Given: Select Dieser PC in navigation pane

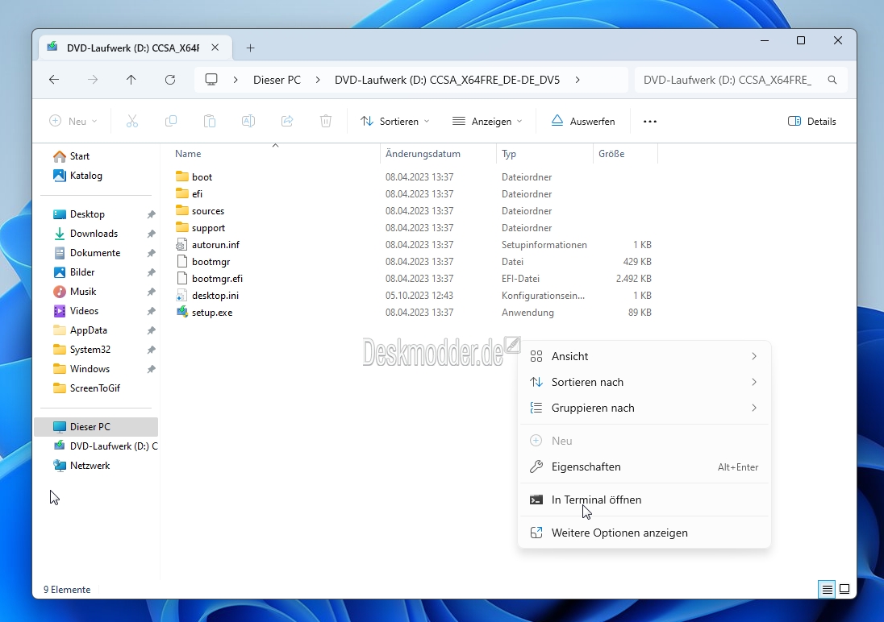Looking at the screenshot, I should (96, 427).
